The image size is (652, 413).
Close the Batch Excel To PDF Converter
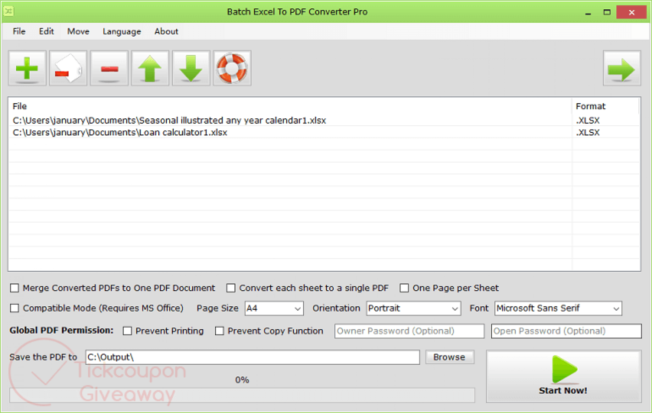pyautogui.click(x=632, y=12)
